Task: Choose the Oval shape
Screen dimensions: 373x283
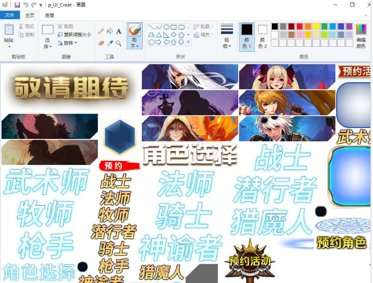Action: click(x=167, y=27)
